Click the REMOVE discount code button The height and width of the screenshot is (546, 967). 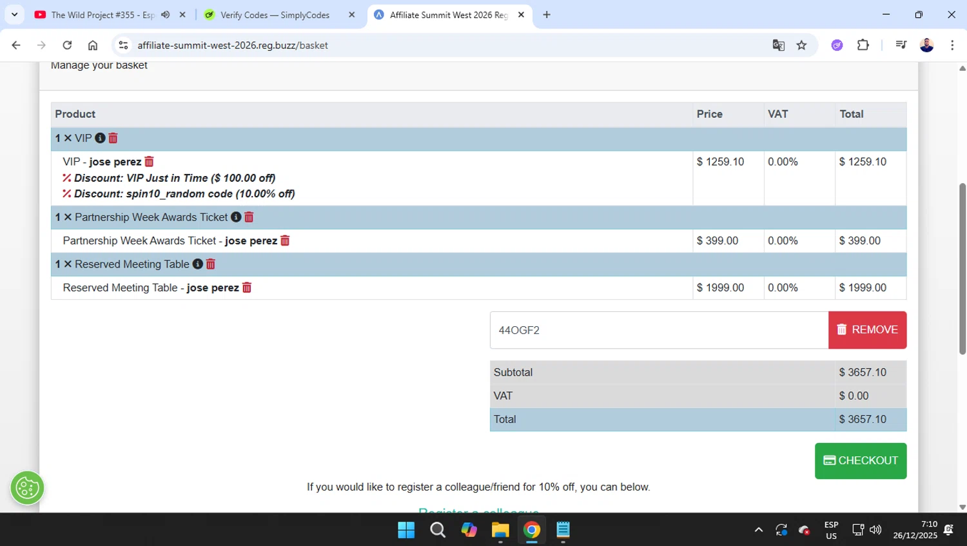click(867, 330)
